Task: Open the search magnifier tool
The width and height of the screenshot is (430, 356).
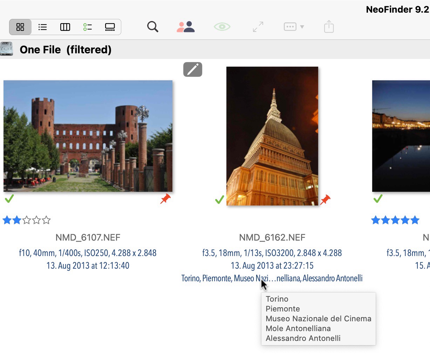Action: [152, 27]
